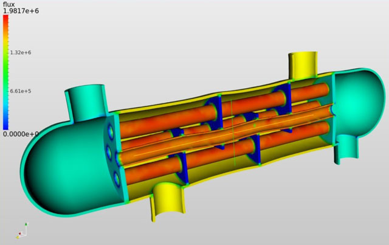
Task: Click the empty gray viewport background at top center
Action: click(194, 24)
